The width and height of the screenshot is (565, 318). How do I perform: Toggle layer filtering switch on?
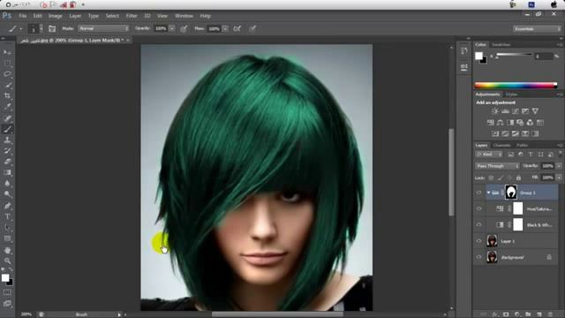[561, 154]
